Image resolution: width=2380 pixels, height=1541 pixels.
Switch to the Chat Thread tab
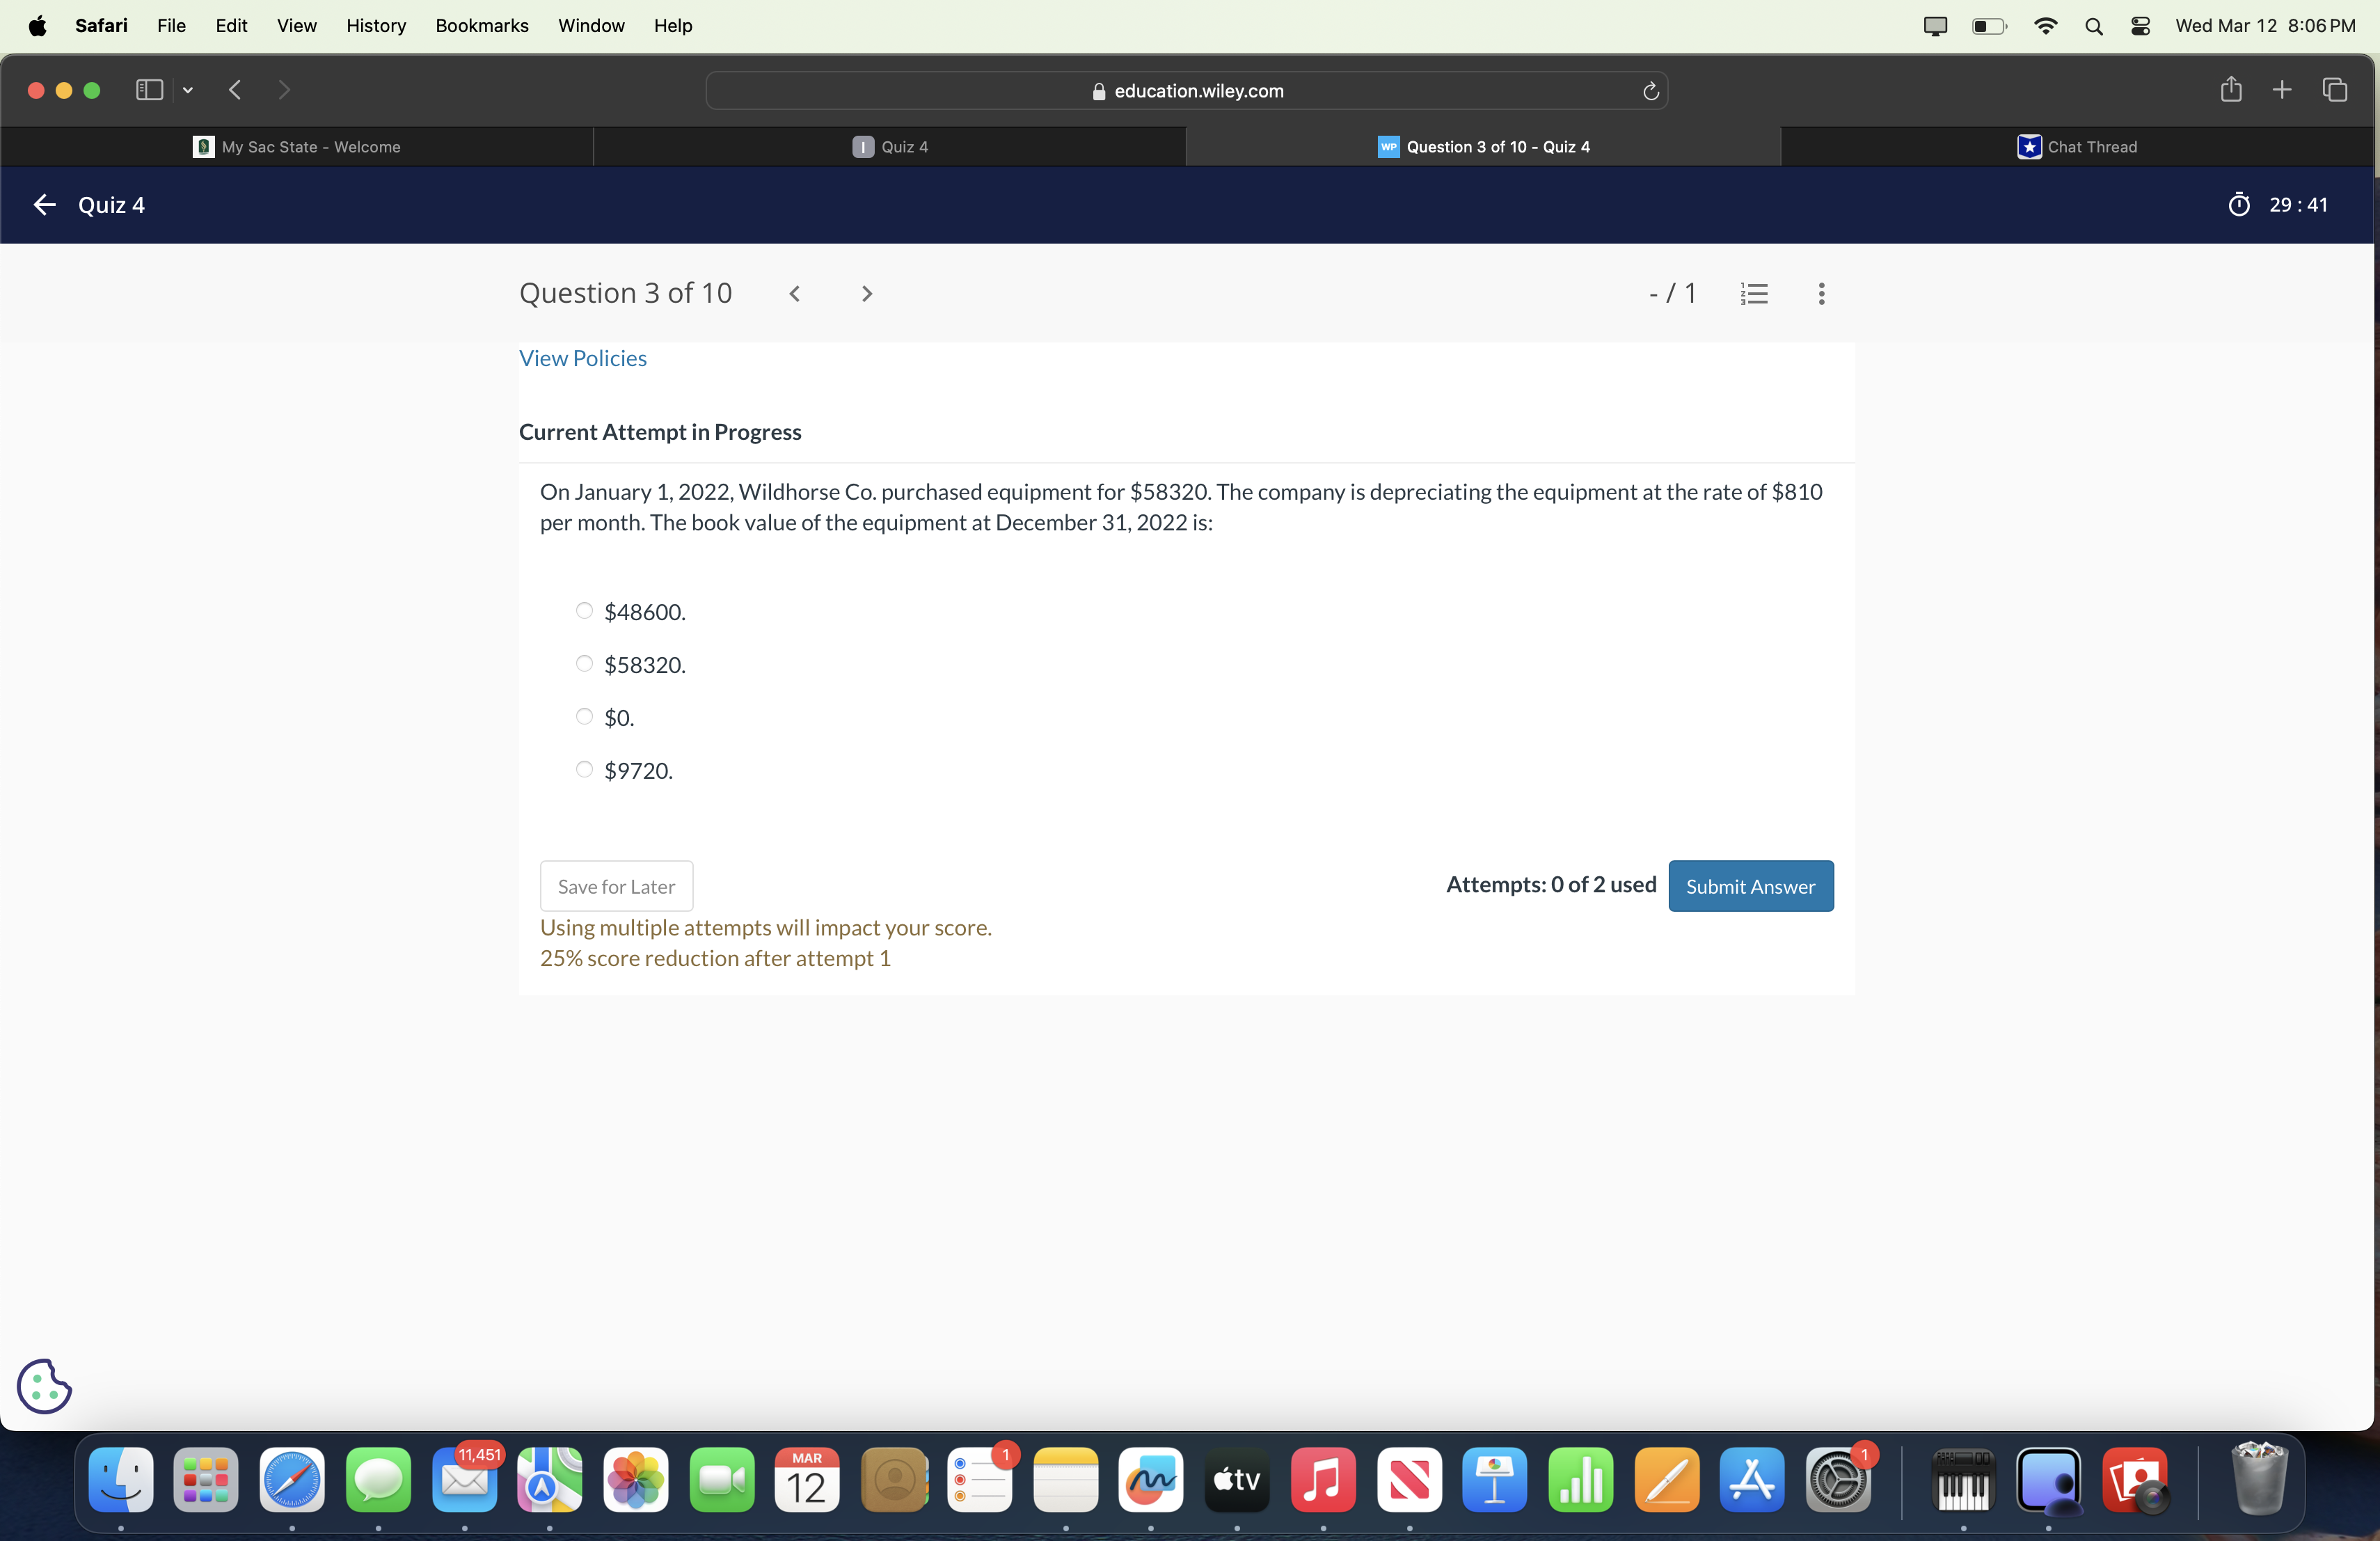pos(2079,146)
